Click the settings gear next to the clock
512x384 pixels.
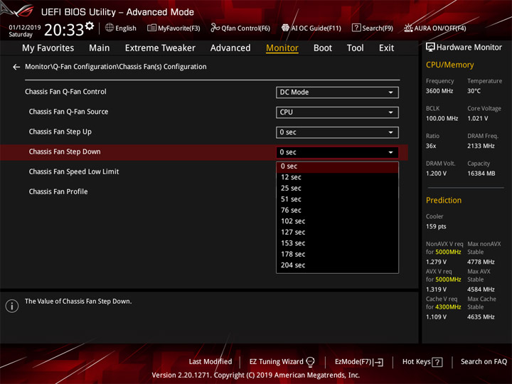[90, 26]
